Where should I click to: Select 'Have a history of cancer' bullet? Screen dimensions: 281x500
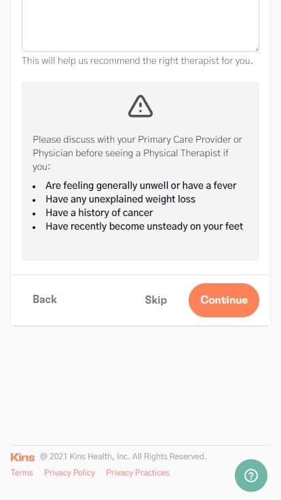tap(99, 213)
